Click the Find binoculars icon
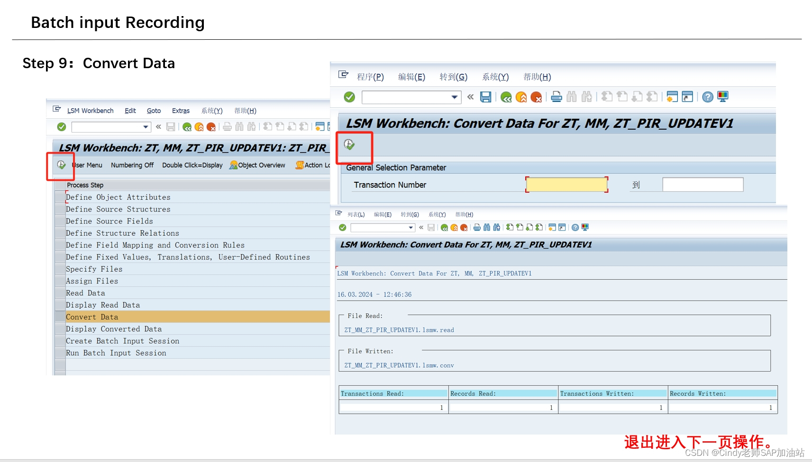 (x=571, y=97)
